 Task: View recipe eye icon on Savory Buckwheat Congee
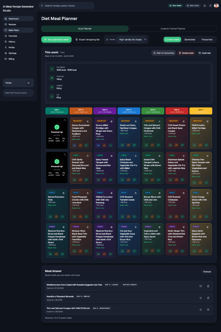[x=74, y=146]
